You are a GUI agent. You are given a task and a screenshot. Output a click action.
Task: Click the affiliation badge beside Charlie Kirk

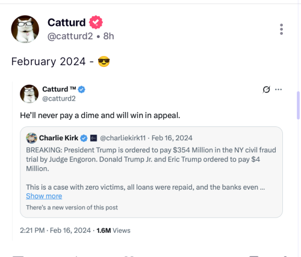93,138
